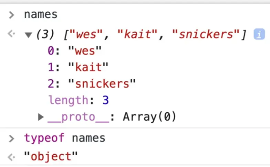Select the index 1 key
Screen dimensions: 270x167
51,68
